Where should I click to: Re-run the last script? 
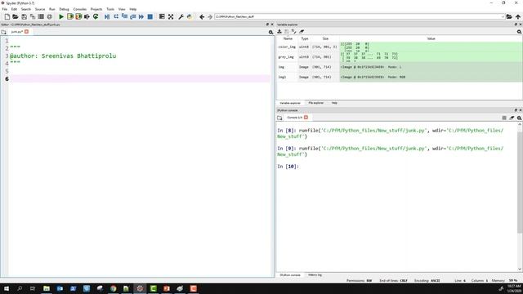[x=96, y=16]
